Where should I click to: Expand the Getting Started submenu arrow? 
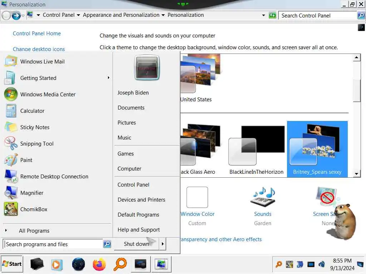pos(108,77)
